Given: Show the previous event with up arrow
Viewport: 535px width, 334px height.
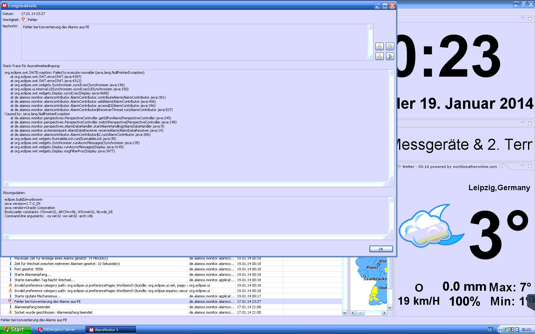Looking at the screenshot, I should (x=379, y=46).
